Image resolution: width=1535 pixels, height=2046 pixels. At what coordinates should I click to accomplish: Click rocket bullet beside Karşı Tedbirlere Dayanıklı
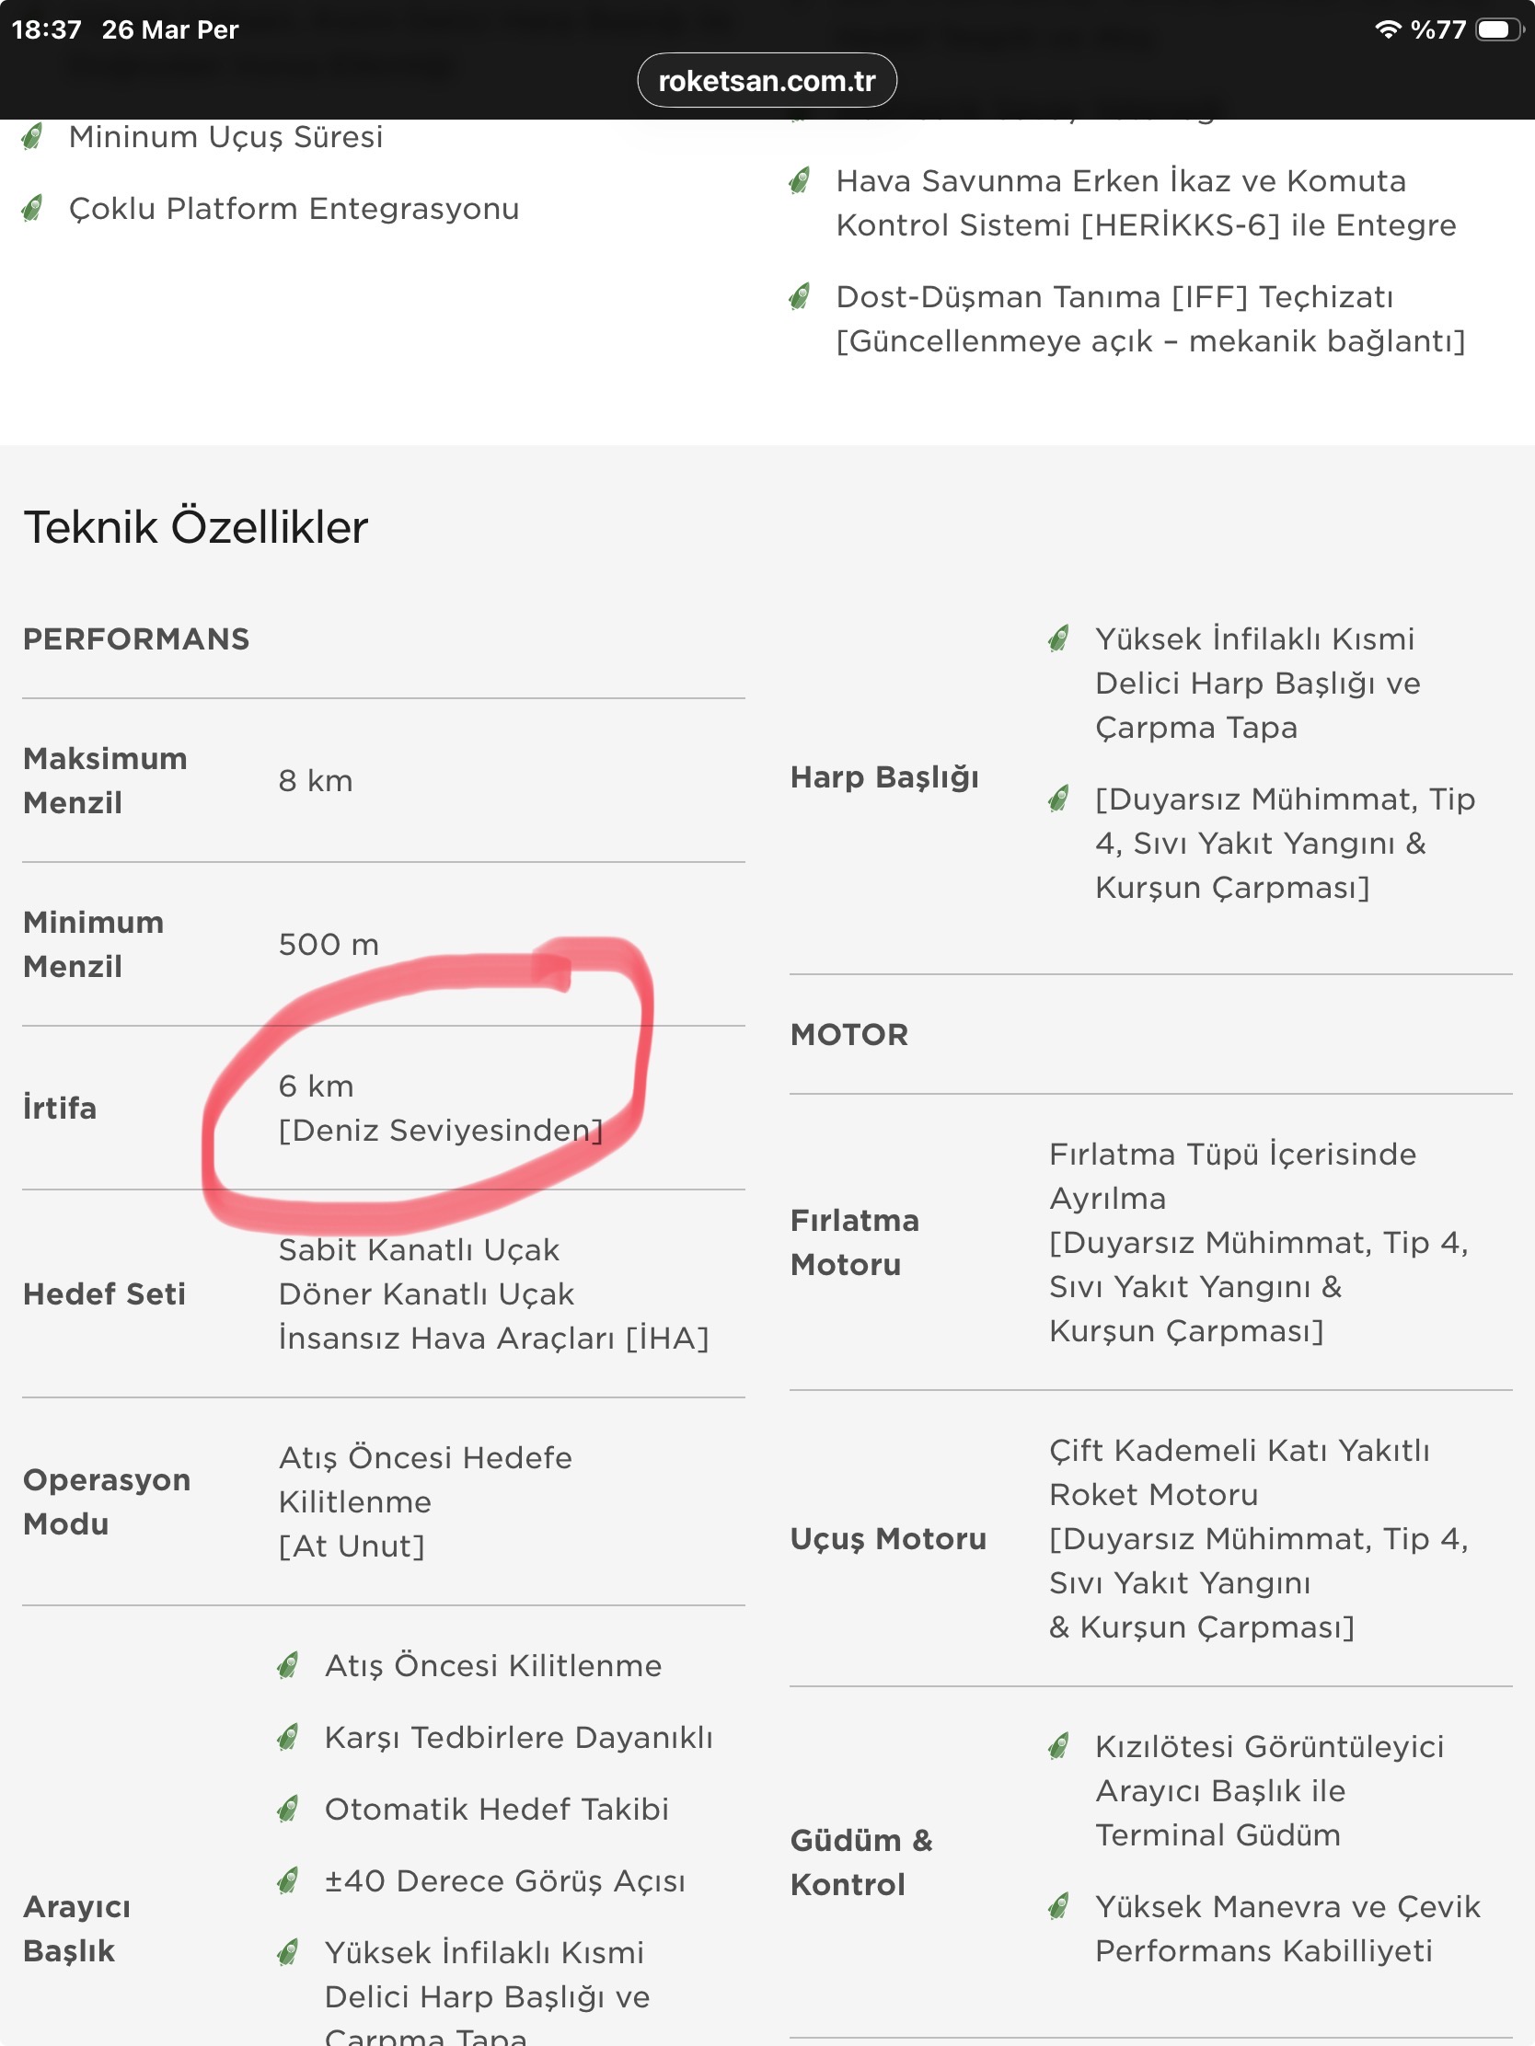coord(289,1737)
